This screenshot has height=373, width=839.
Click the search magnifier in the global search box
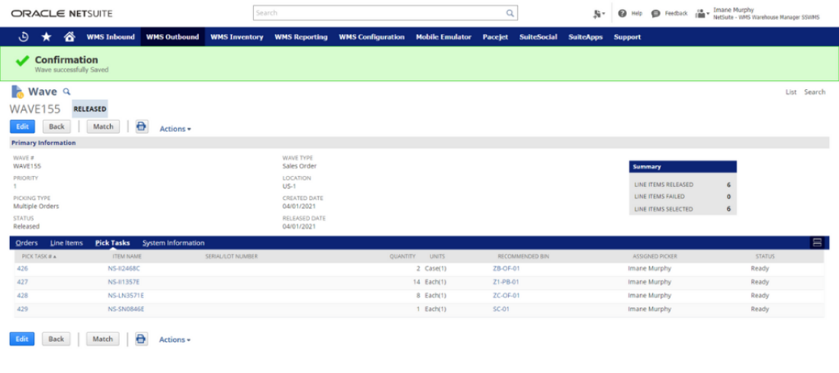point(510,13)
